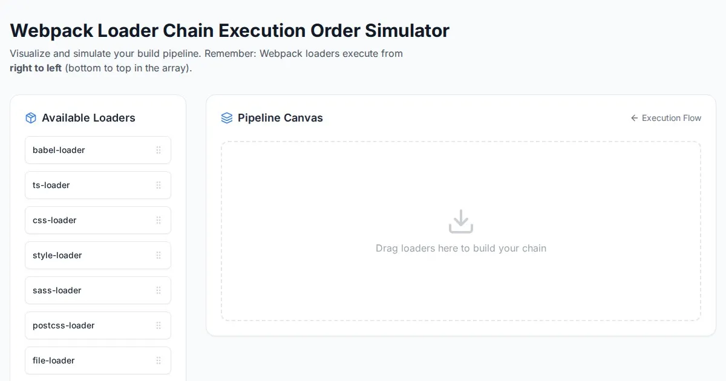Click the Execution Flow left arrow icon
726x381 pixels.
[634, 118]
